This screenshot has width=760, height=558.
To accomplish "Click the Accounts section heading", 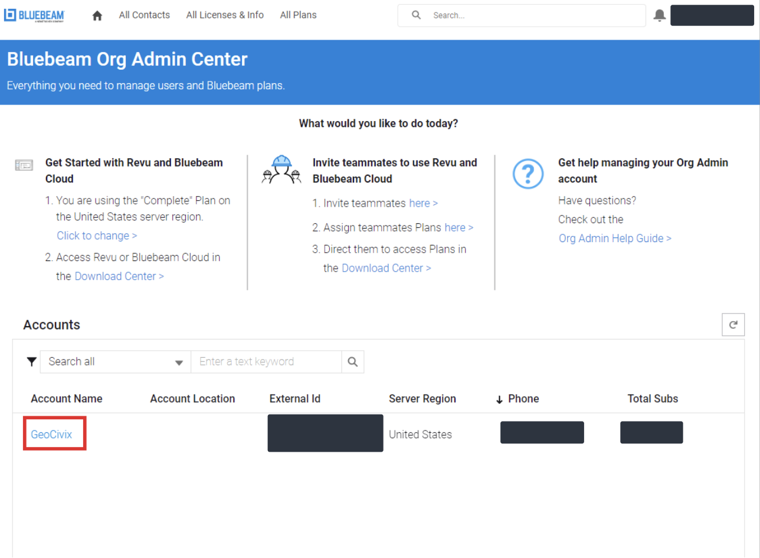I will coord(51,325).
